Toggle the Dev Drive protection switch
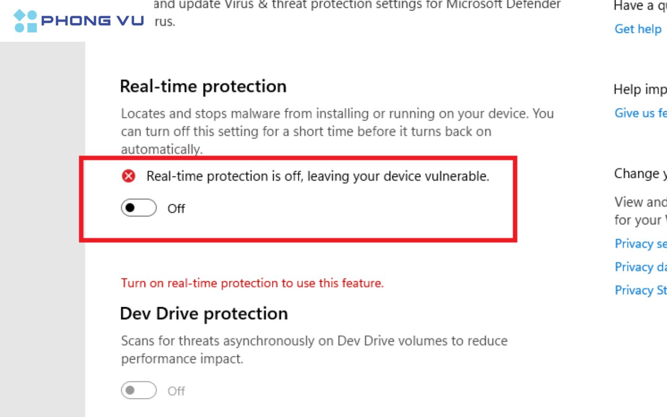 point(138,390)
